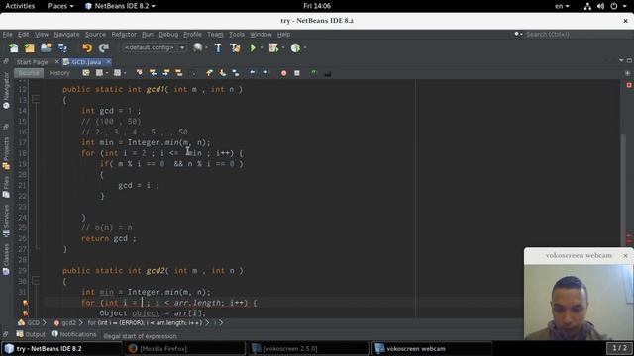Click the Save All icon
The height and width of the screenshot is (356, 634).
[x=62, y=48]
